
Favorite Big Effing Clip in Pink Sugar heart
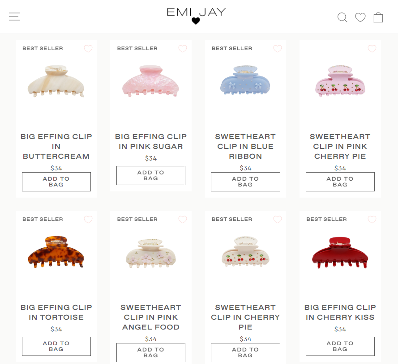point(183,48)
